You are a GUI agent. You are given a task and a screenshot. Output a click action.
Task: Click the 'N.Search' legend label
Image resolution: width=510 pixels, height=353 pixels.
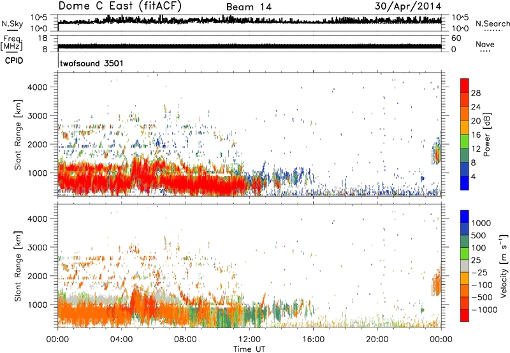492,24
